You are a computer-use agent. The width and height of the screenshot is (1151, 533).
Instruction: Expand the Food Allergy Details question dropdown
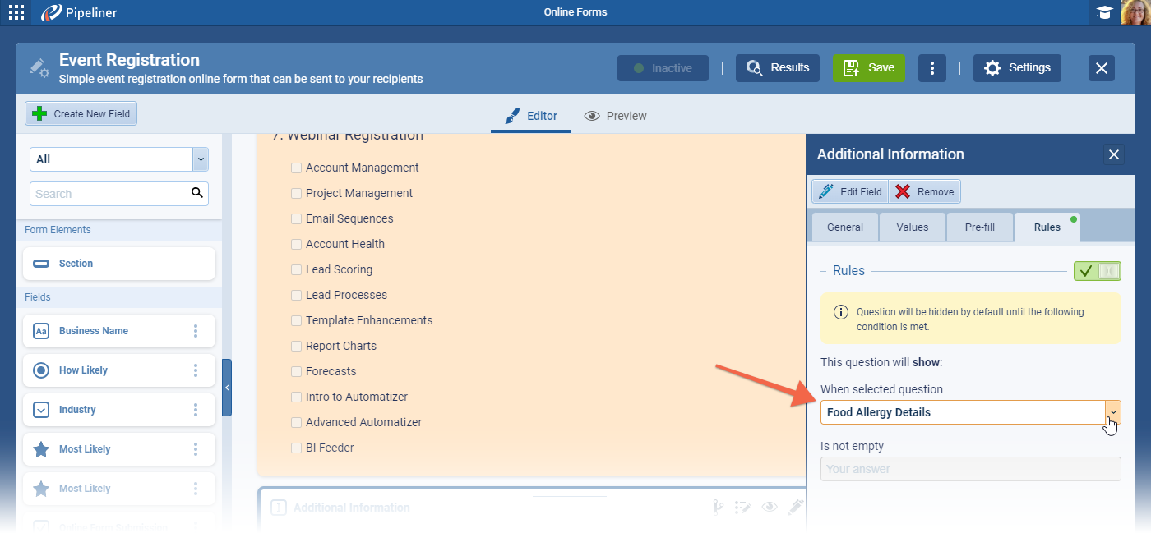tap(1112, 412)
